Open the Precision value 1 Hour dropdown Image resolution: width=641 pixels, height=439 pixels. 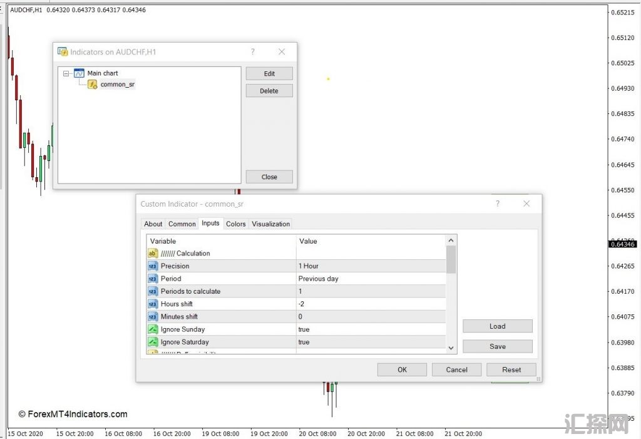(371, 266)
